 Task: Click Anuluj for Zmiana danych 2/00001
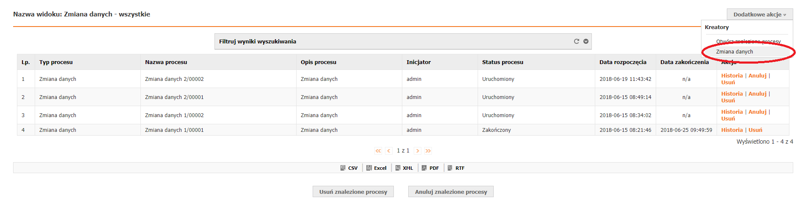(757, 94)
